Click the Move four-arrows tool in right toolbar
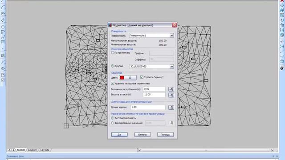The height and width of the screenshot is (160, 285). pyautogui.click(x=282, y=5)
